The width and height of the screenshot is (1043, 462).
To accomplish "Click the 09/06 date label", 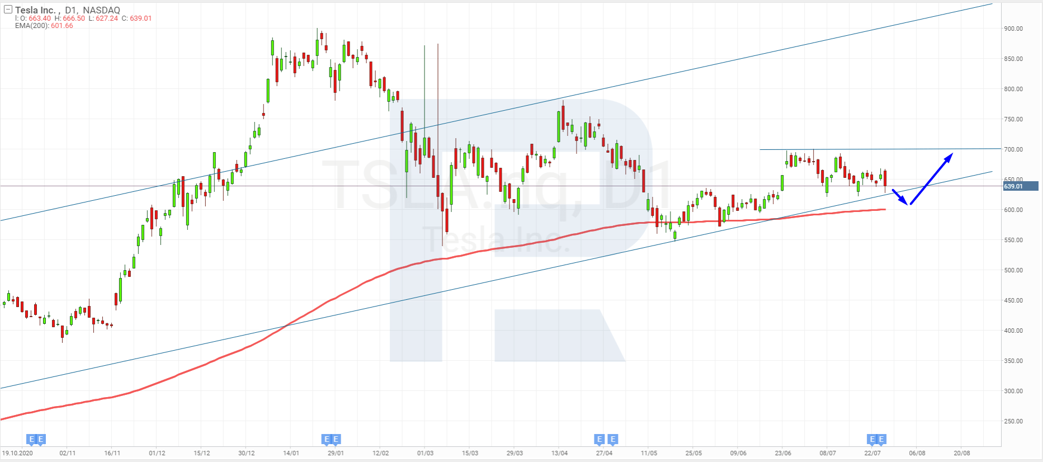I will [738, 453].
